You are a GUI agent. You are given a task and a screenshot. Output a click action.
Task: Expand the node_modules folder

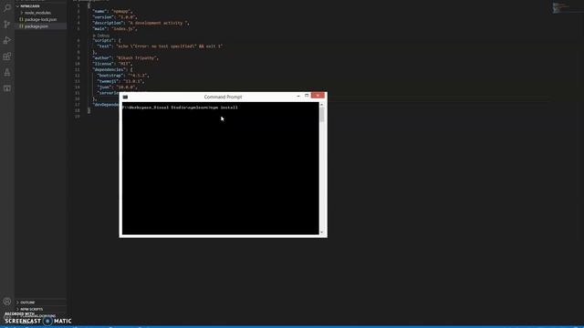pos(22,13)
